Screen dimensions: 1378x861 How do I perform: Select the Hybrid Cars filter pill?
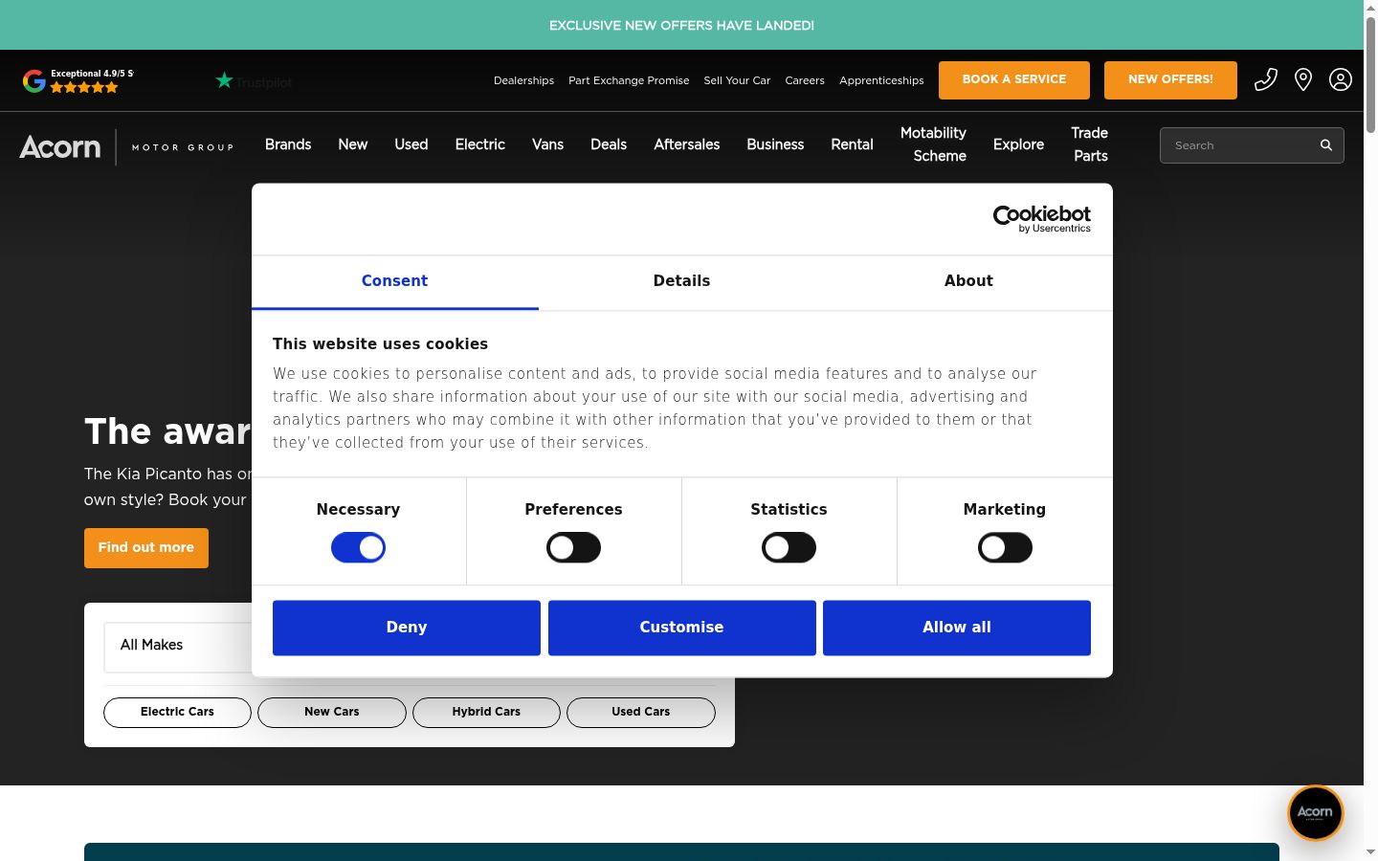coord(486,713)
